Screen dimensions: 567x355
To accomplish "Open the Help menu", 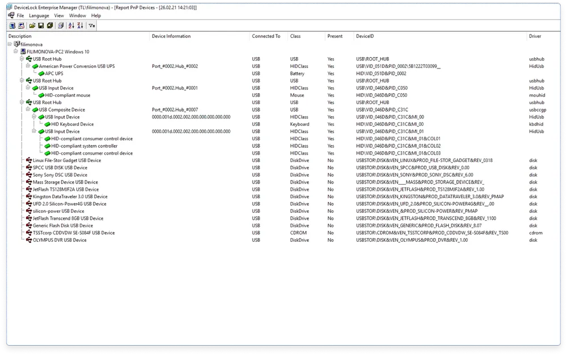I will 96,15.
